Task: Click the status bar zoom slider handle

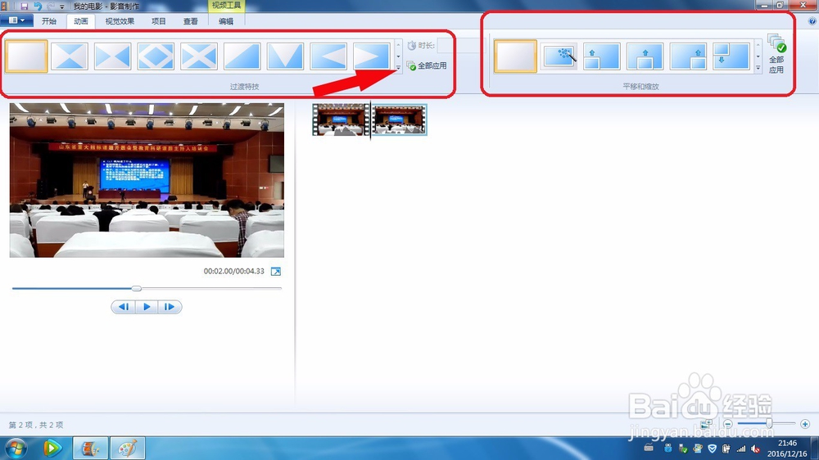Action: 769,423
